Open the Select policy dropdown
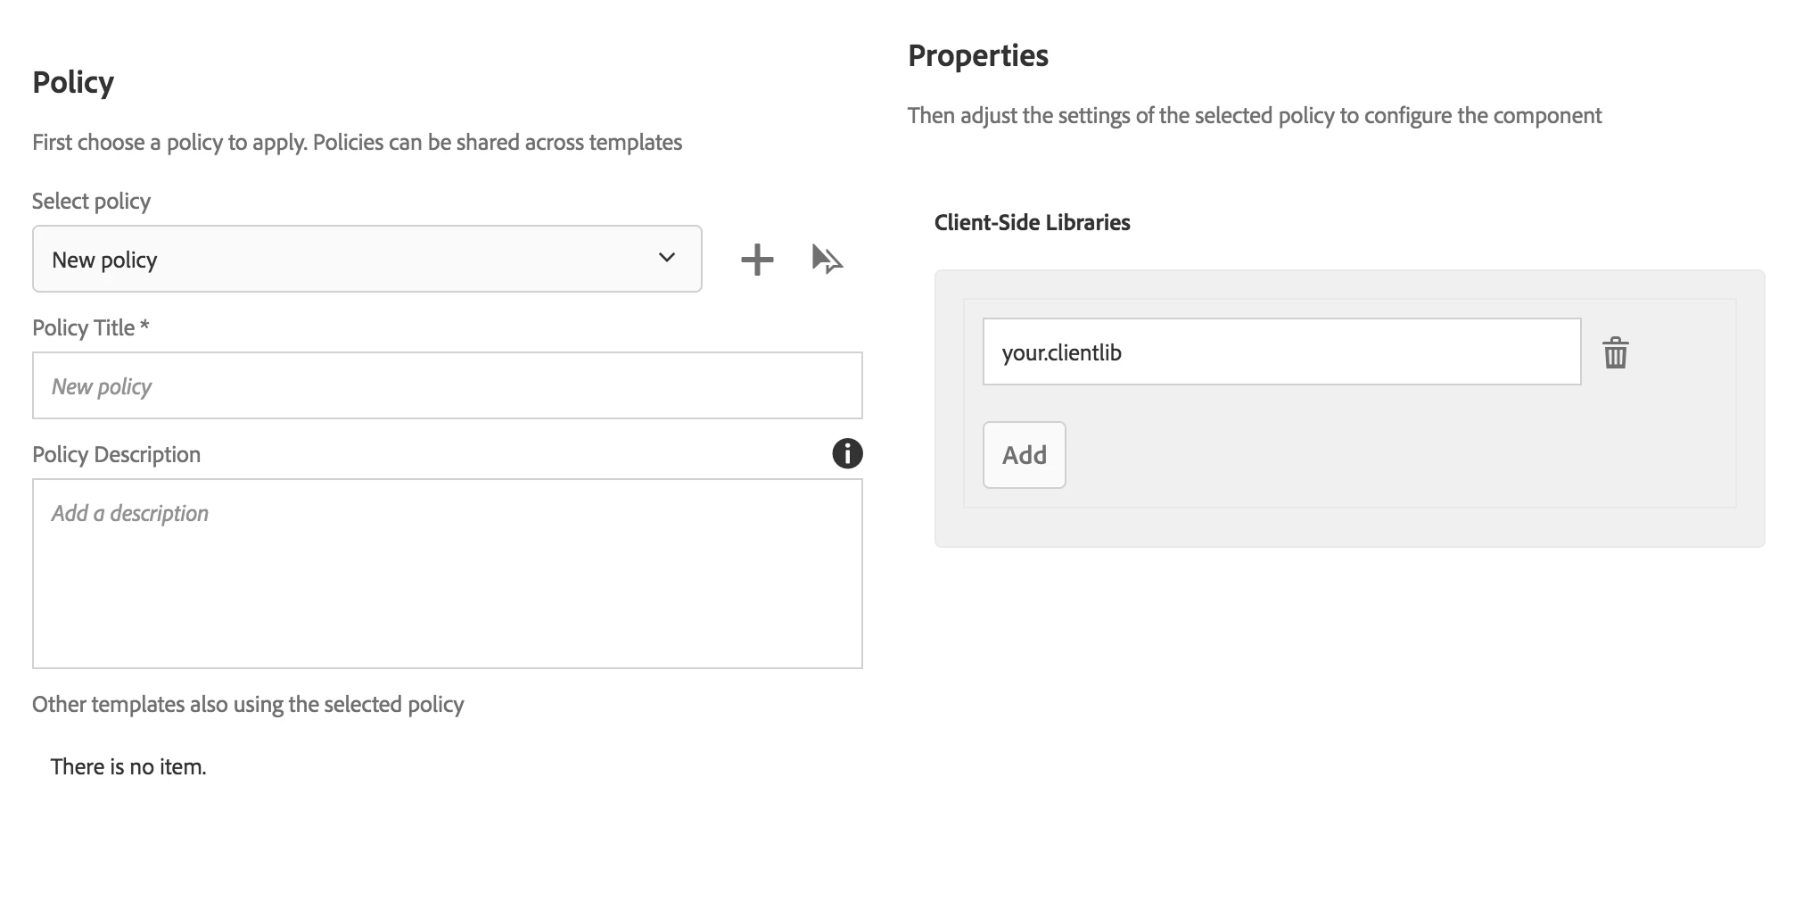Screen dimensions: 1803x910 366,259
